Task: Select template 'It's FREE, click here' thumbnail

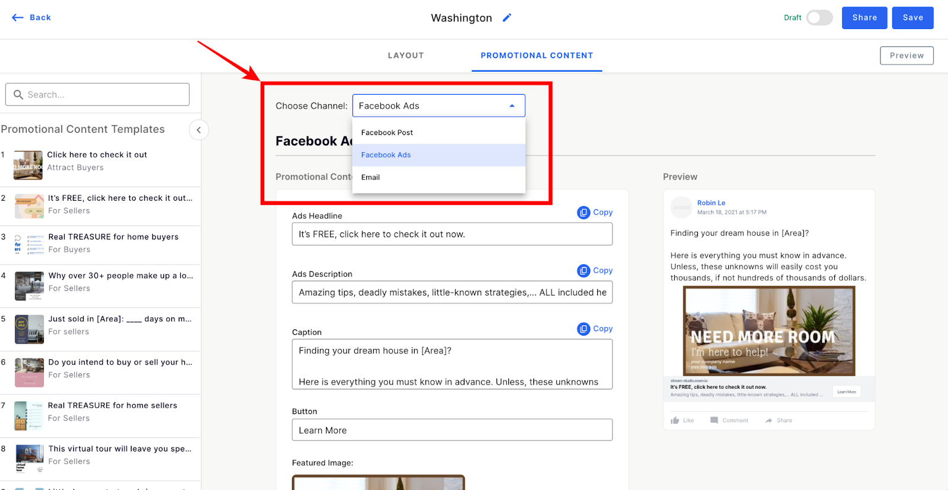Action: (x=29, y=206)
